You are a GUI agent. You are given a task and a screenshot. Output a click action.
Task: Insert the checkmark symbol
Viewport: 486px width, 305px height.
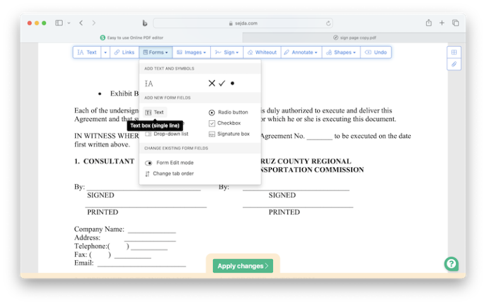coord(222,83)
